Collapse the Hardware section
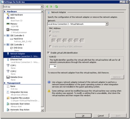Screen dimensions: 130x119 point(5,12)
